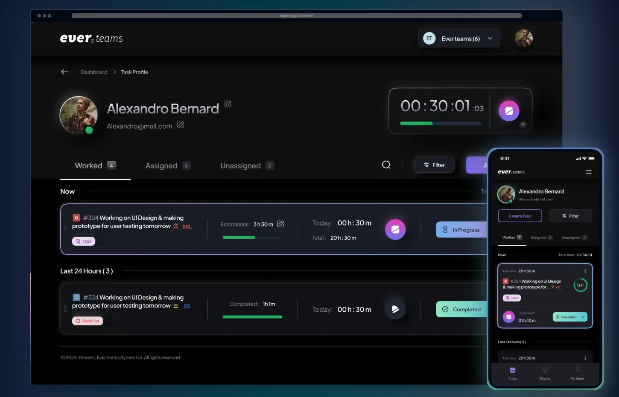619x397 pixels.
Task: Stop the main timer with purple button
Action: tap(509, 111)
